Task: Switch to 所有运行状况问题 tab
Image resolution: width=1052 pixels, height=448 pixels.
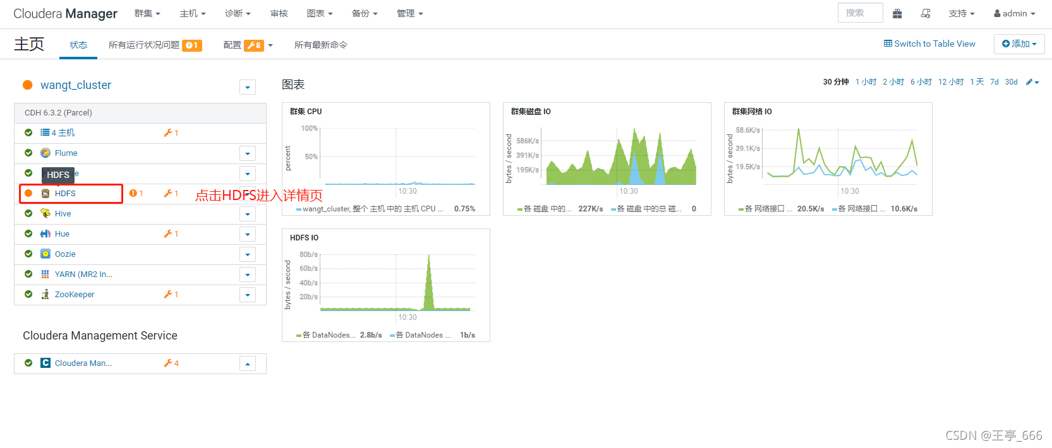Action: click(x=155, y=45)
